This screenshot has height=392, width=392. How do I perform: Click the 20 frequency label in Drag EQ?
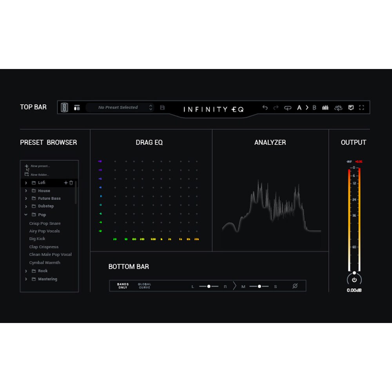pyautogui.click(x=115, y=239)
